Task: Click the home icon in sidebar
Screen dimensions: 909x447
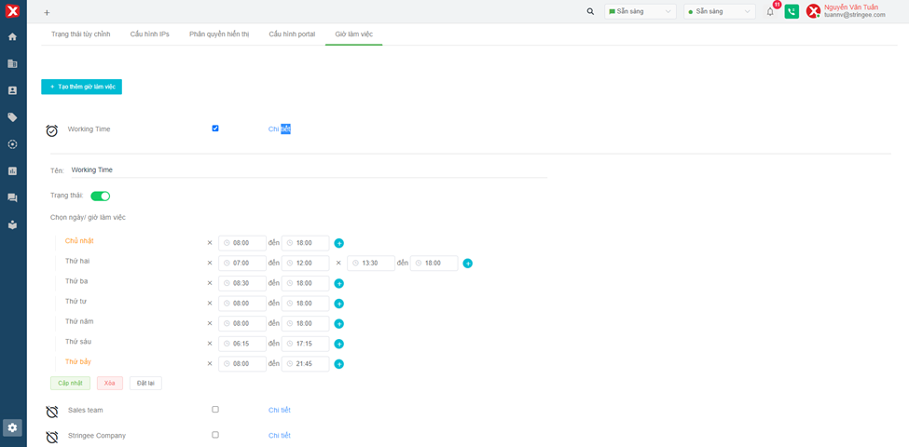Action: coord(12,37)
